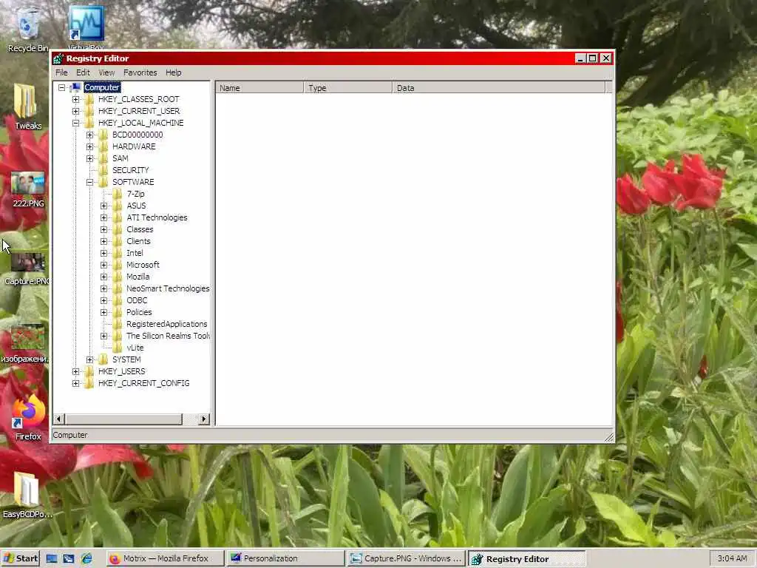This screenshot has width=757, height=568.
Task: Select the NeoSmart Technologies key
Action: coord(168,288)
